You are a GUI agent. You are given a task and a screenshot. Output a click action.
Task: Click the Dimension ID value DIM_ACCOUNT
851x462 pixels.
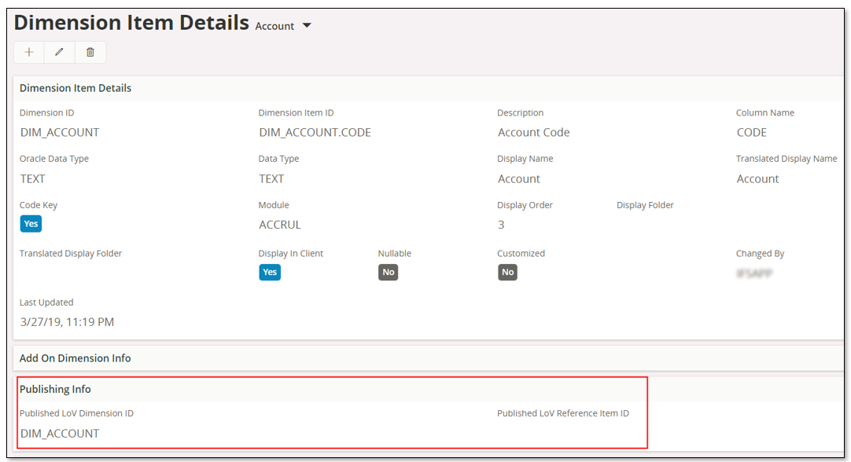[60, 133]
